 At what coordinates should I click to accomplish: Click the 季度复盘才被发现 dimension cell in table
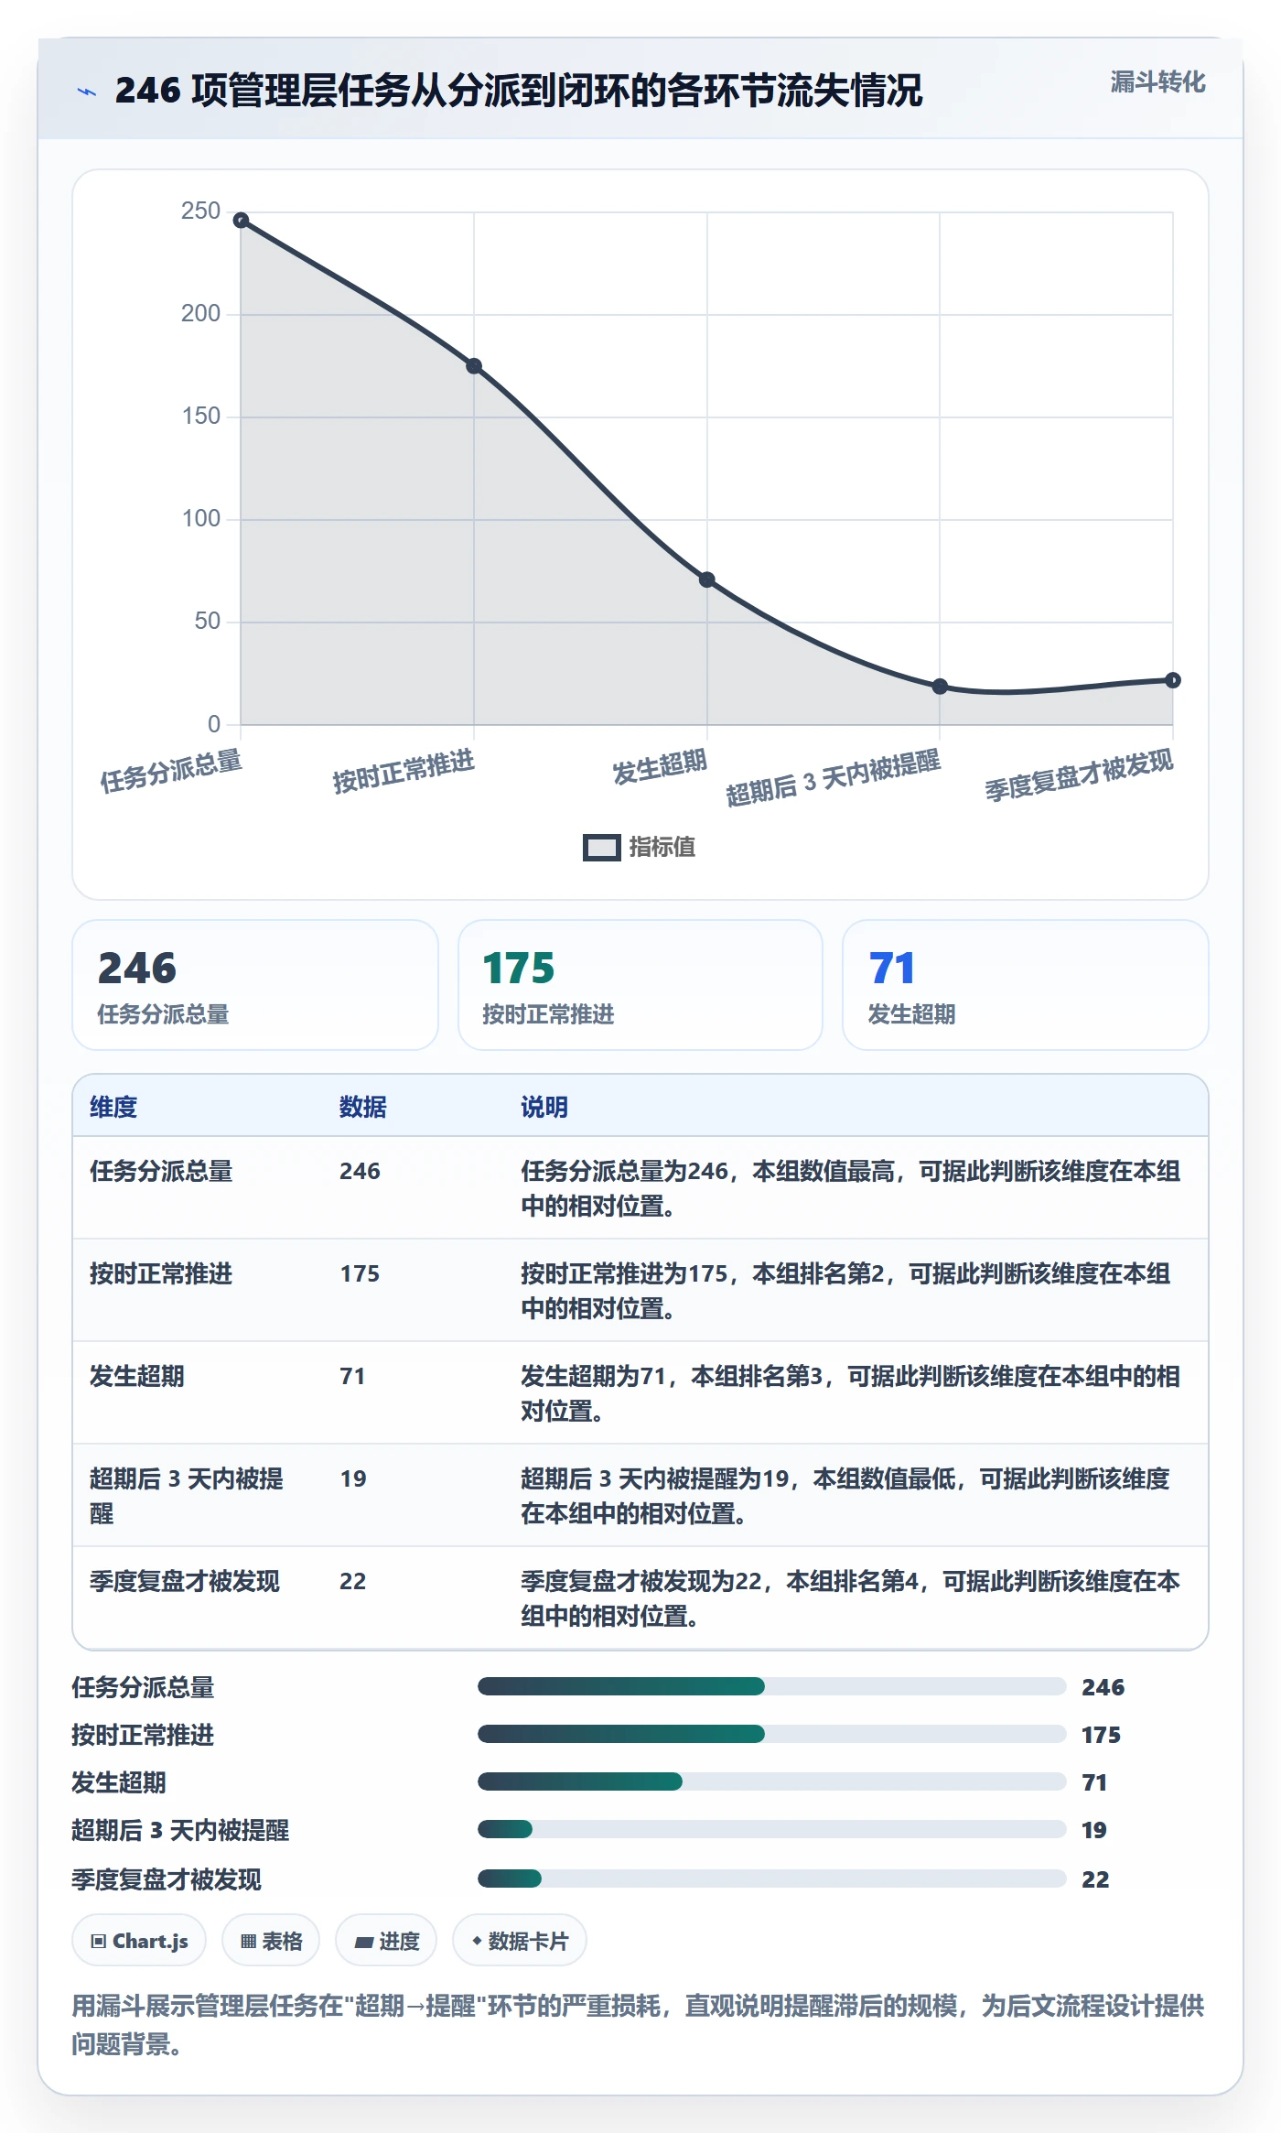[185, 1581]
